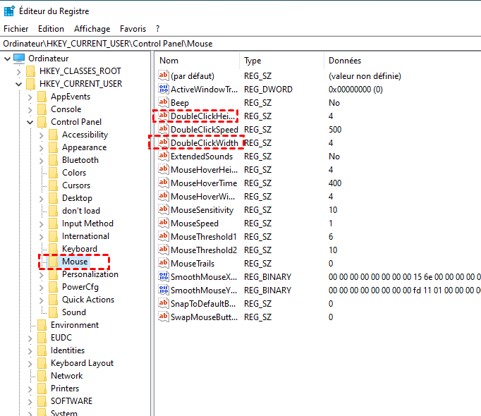This screenshot has width=481, height=416.
Task: Open the Favoris menu
Action: (133, 29)
